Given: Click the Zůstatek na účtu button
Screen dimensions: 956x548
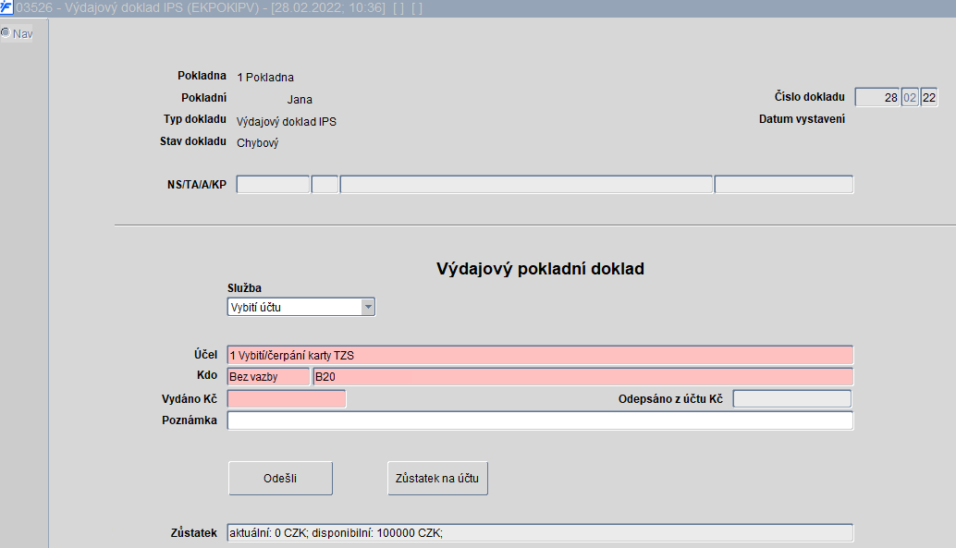Looking at the screenshot, I should 437,478.
